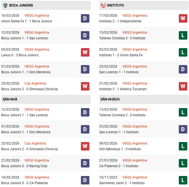Click win badge for Lanus 0-3 Boca Juniors
Screen dimensions: 189x187
[x=85, y=52]
